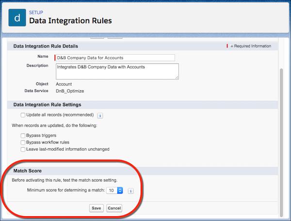Click the '= Required Information' legend text
Viewport: 291px width, 221px height.
251,46
